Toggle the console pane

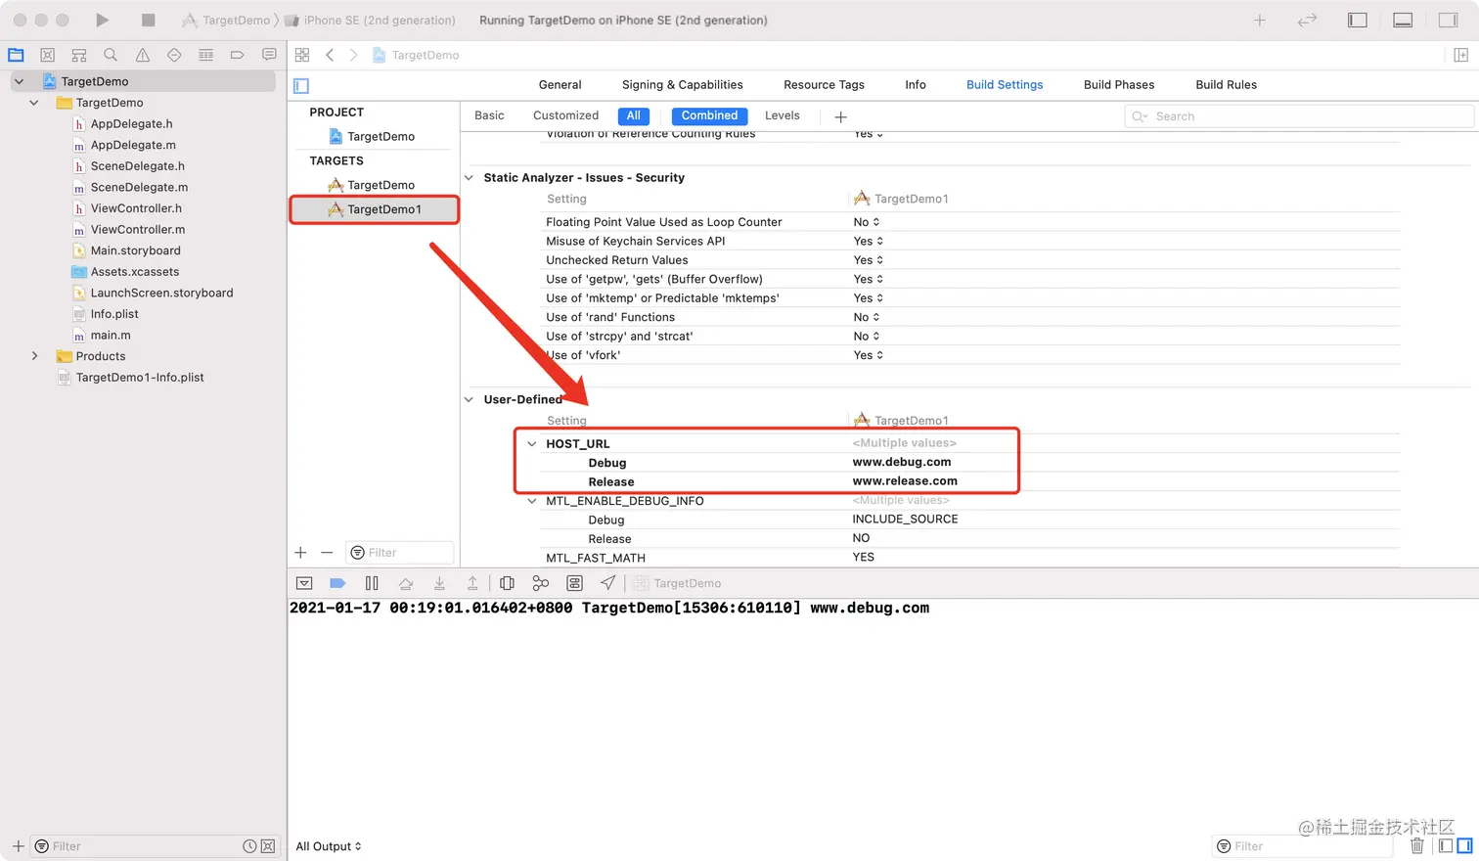tap(1464, 846)
